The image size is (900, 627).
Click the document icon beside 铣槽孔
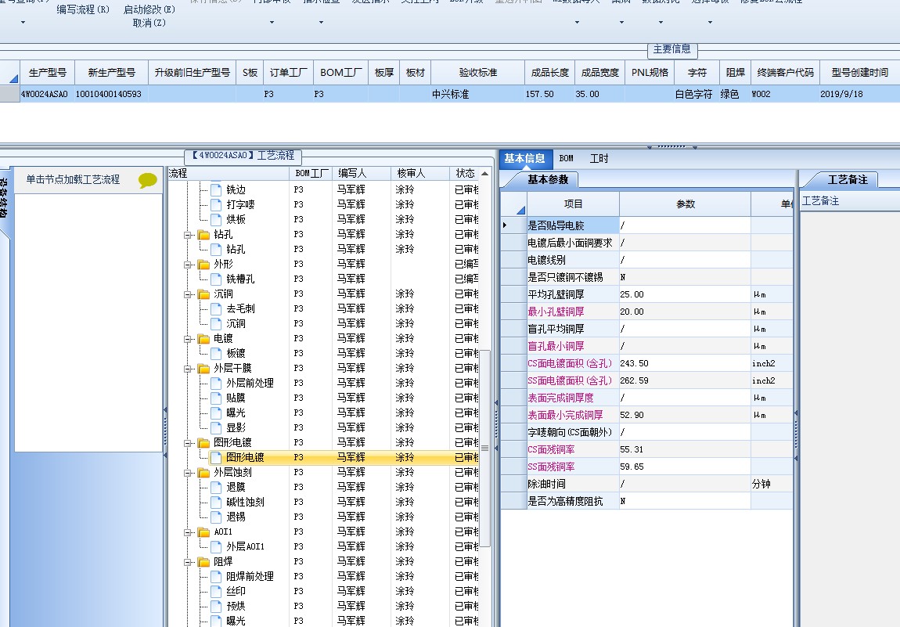click(216, 279)
